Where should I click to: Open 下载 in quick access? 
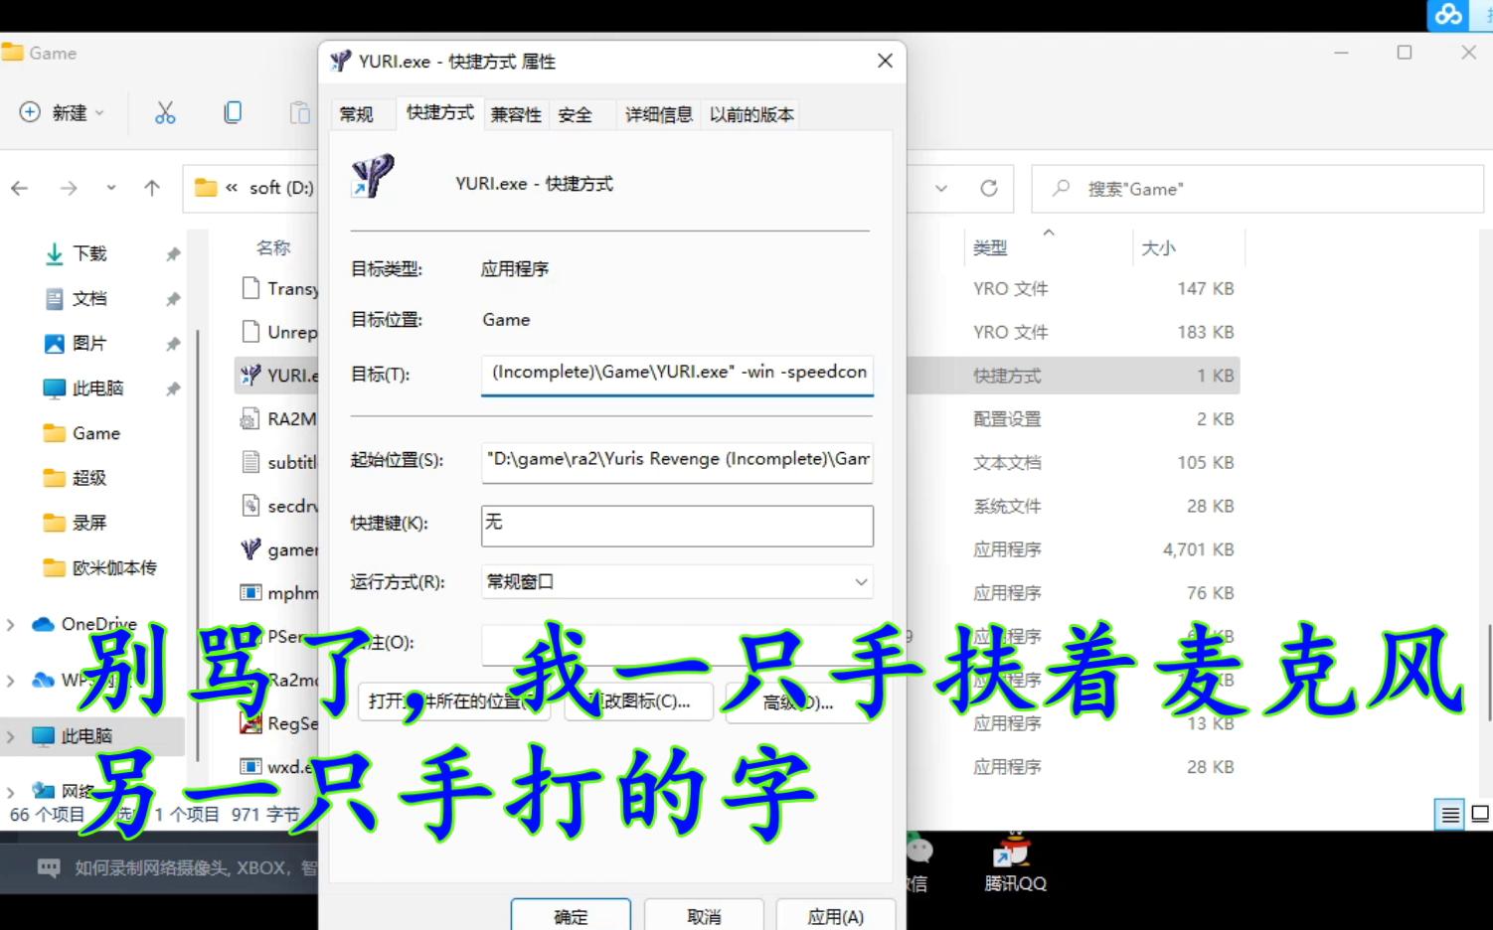pos(89,254)
